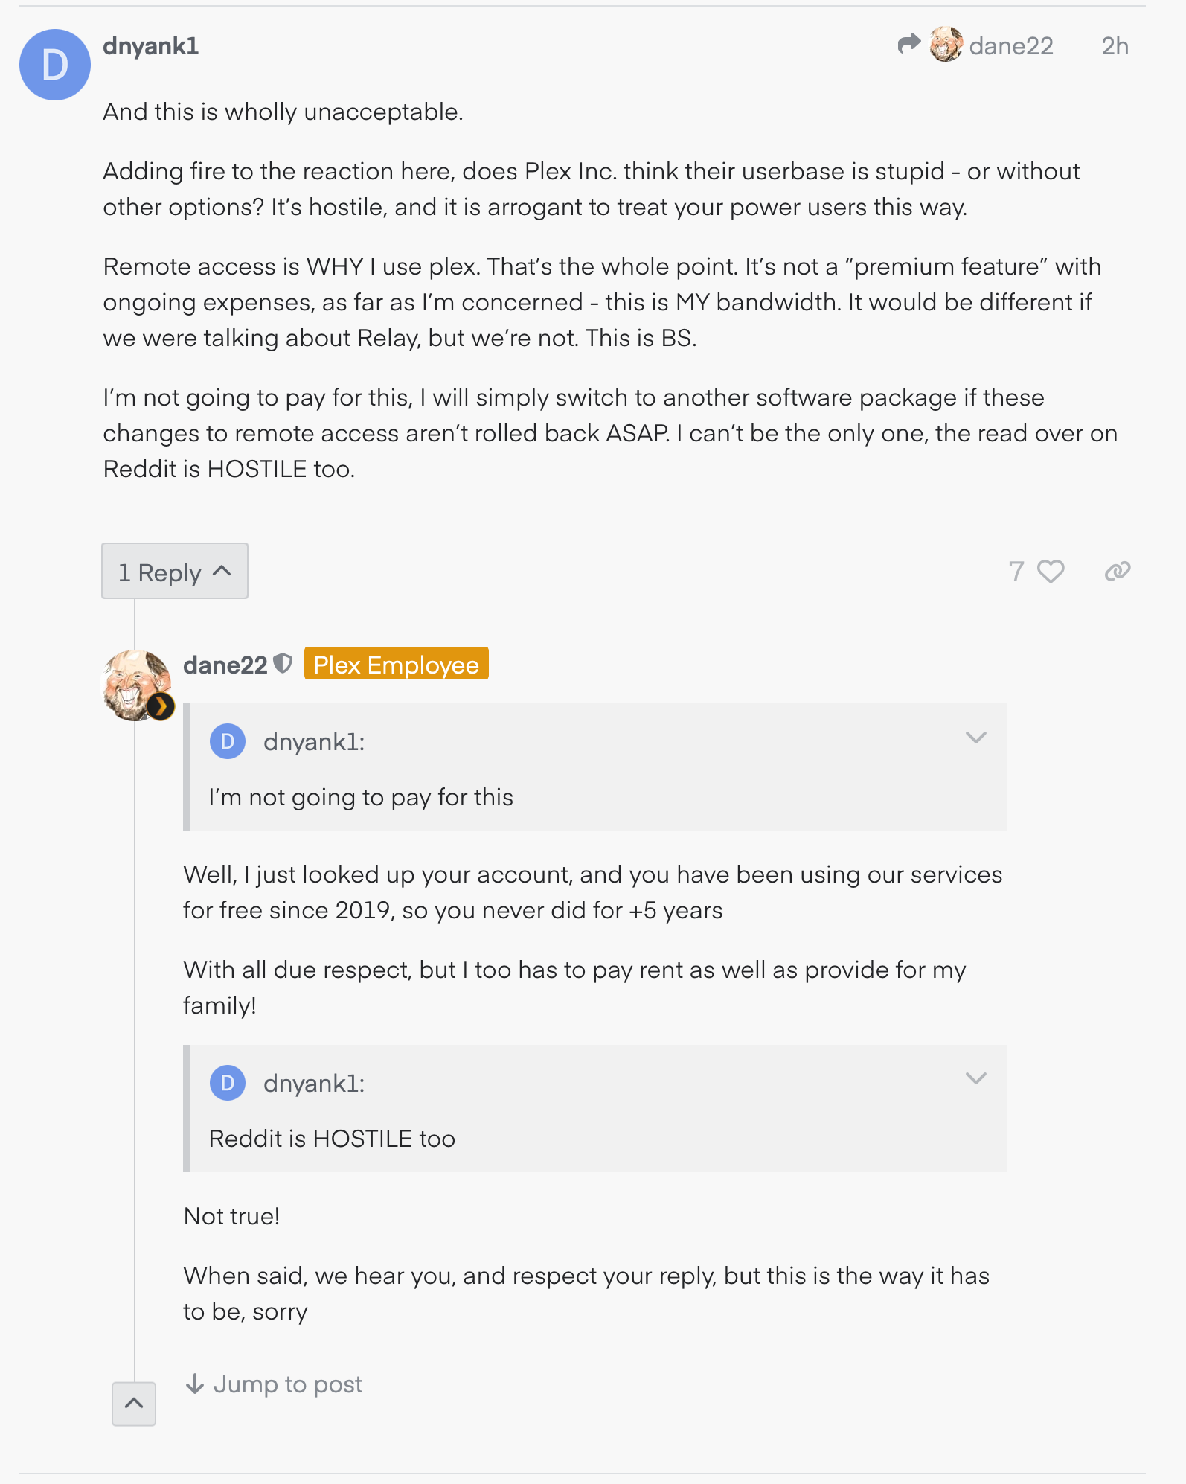Expand the "Reddit is HOSTILE too" quote

[x=975, y=1078]
